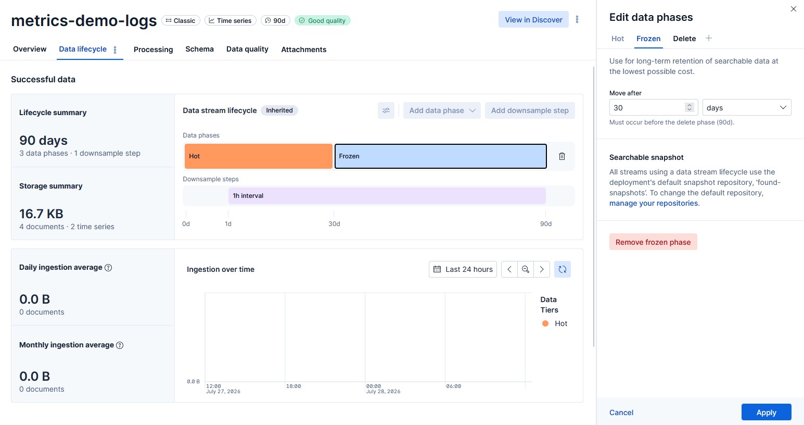Switch to the Overview tab

tap(30, 49)
